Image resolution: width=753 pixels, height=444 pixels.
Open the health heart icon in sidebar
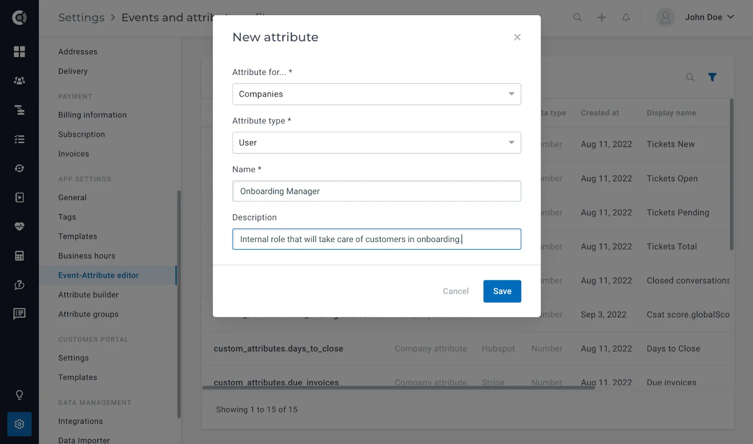tap(19, 226)
